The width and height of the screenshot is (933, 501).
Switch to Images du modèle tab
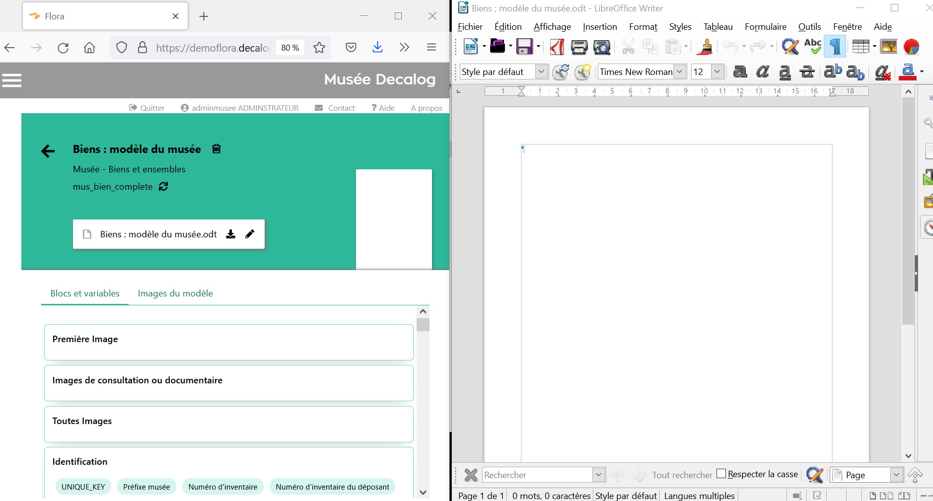click(175, 293)
